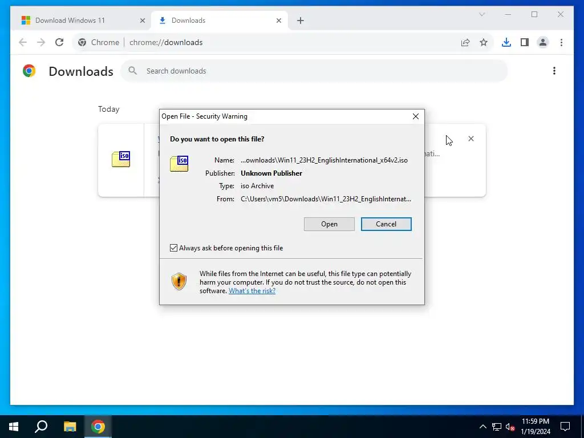The width and height of the screenshot is (584, 438).
Task: Open the Chrome downloads toolbar icon
Action: tap(506, 42)
